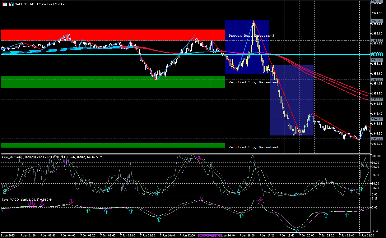Click the 1943.85 price scale value

pos(377,124)
